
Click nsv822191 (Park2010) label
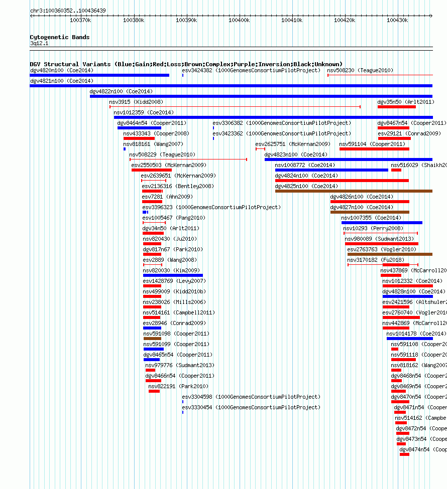click(x=178, y=386)
